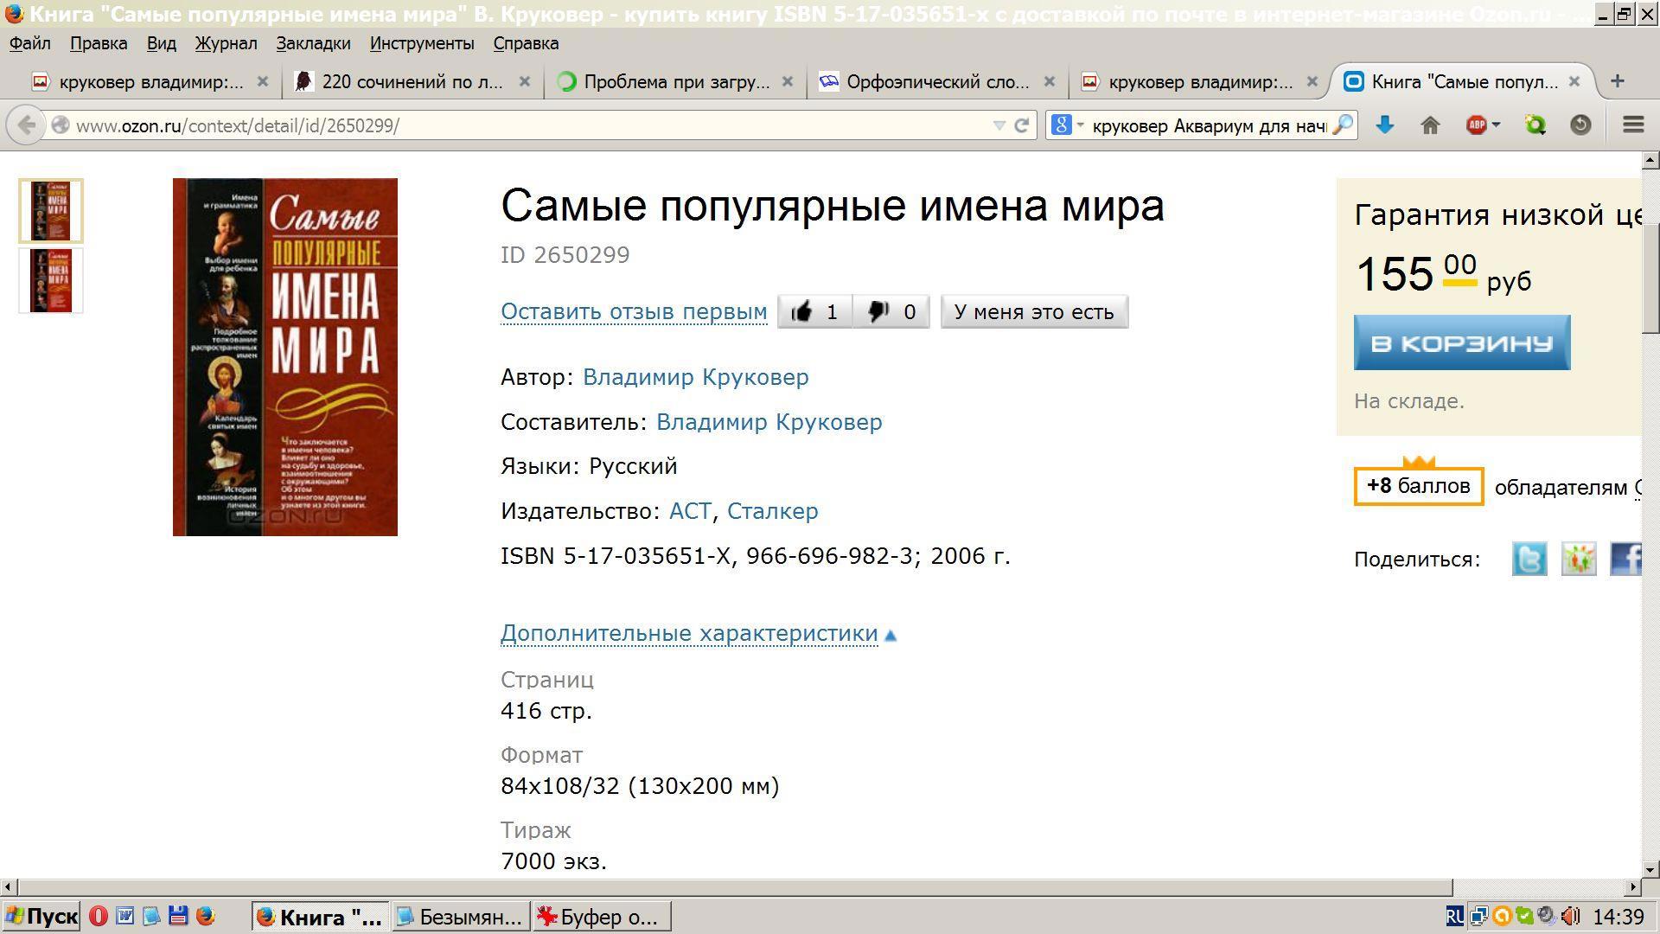Screen dimensions: 1660x934
Task: Click the 'В корзину' button
Action: [1461, 342]
